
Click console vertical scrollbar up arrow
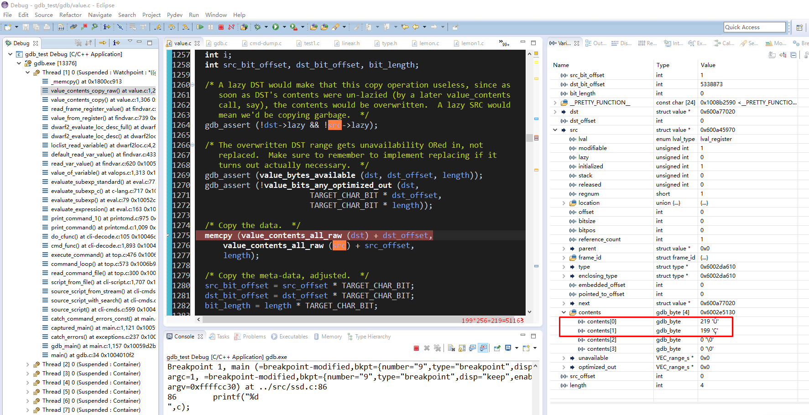click(535, 366)
